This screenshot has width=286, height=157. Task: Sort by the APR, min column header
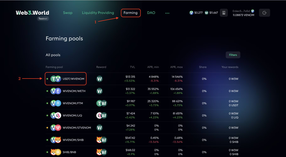click(x=153, y=67)
